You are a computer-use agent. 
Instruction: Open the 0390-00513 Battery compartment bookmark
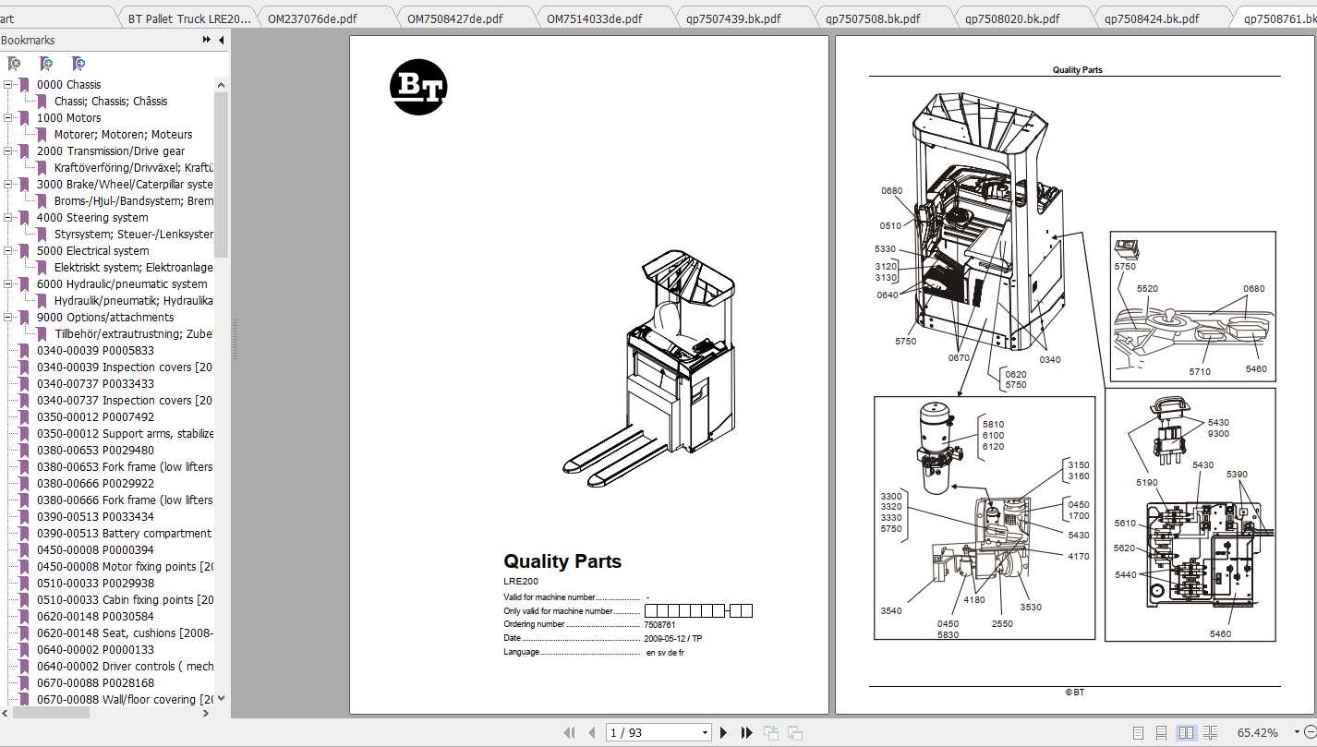pos(125,534)
